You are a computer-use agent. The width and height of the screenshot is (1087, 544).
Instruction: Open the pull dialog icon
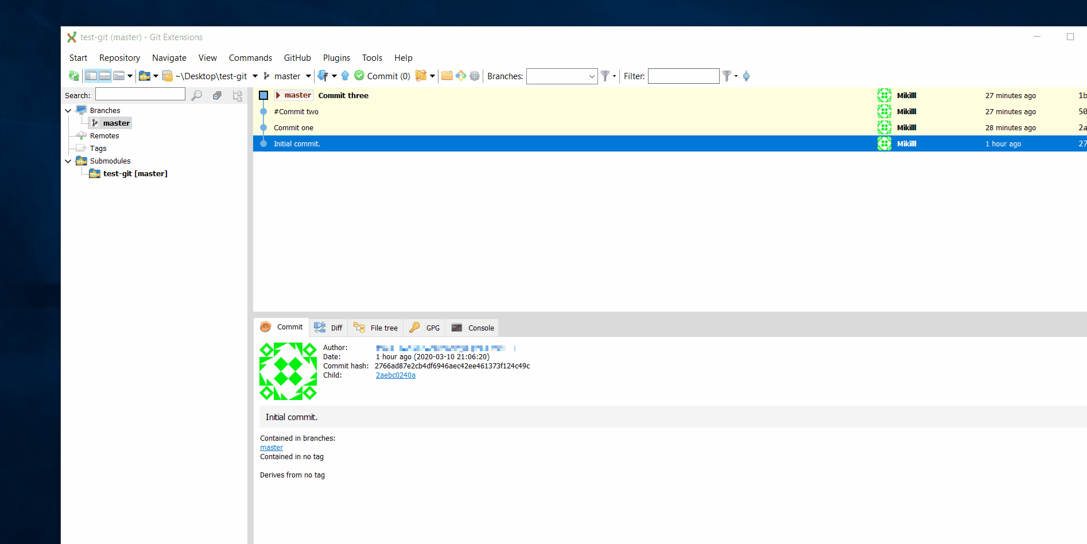[324, 76]
